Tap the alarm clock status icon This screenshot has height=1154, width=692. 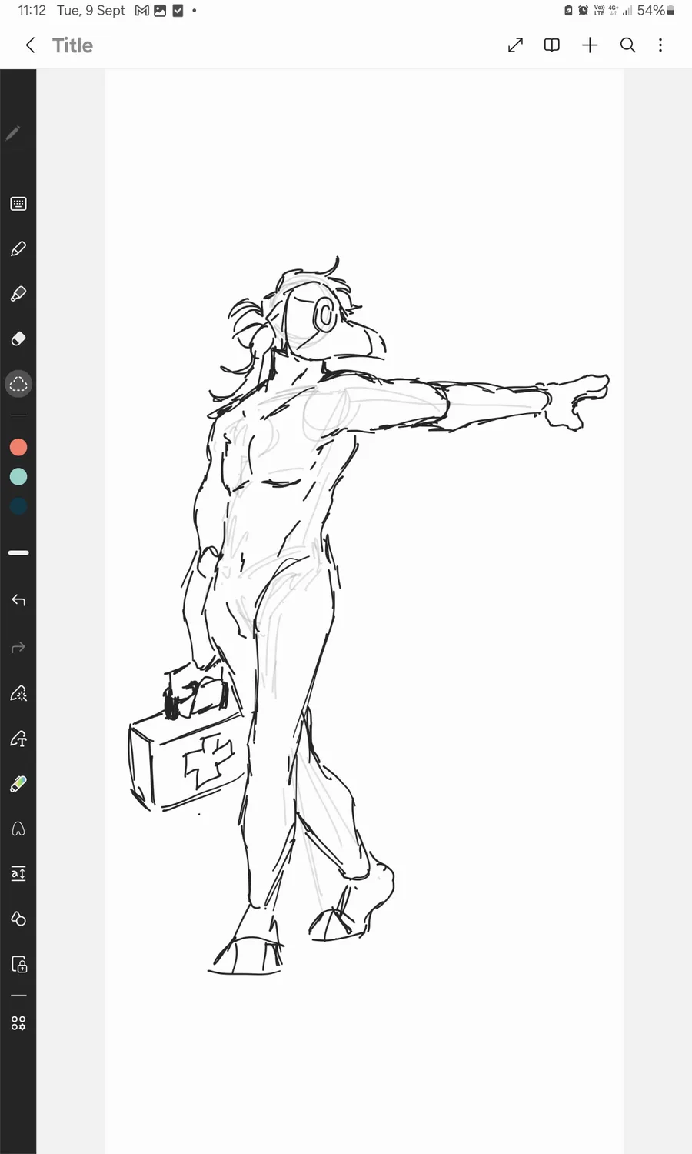[583, 11]
